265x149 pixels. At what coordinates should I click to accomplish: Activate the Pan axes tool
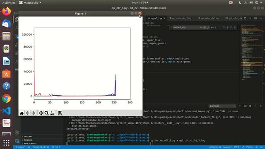click(41, 113)
